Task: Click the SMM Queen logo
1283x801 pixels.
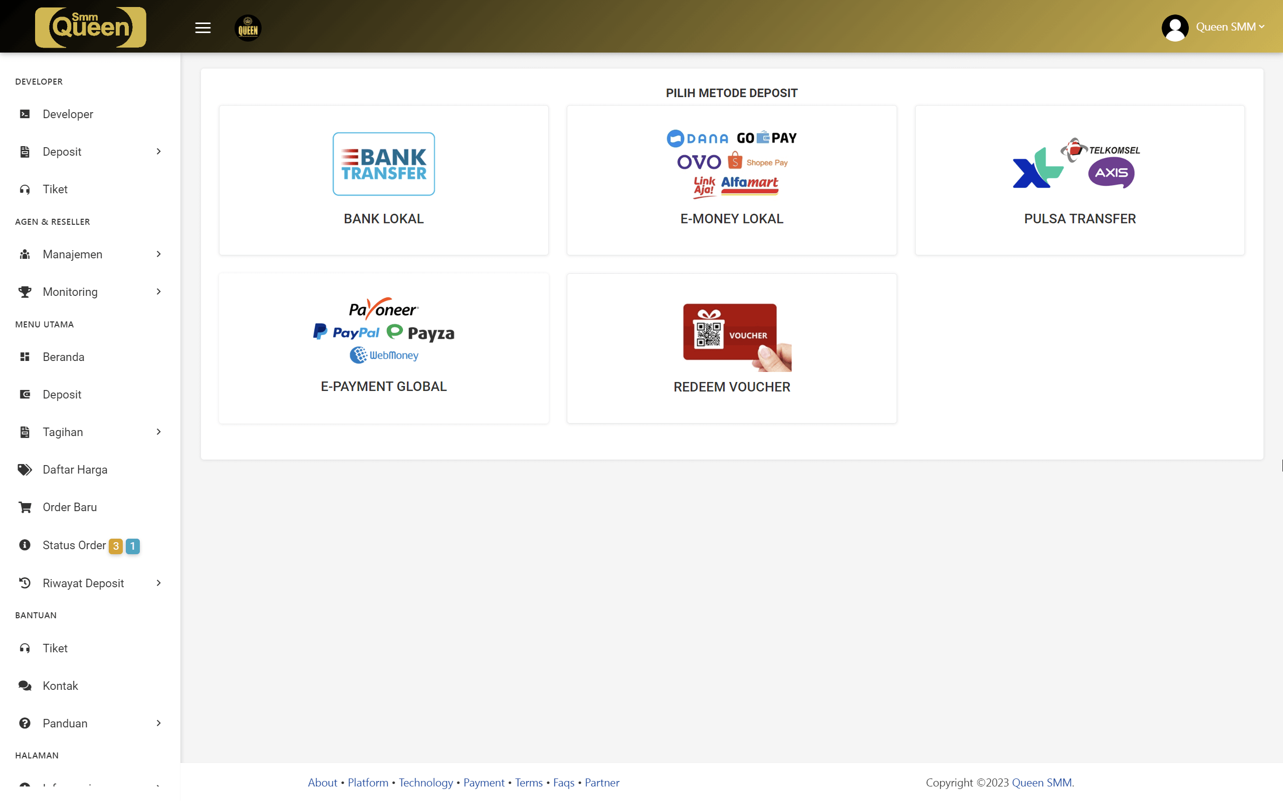Action: click(x=91, y=28)
